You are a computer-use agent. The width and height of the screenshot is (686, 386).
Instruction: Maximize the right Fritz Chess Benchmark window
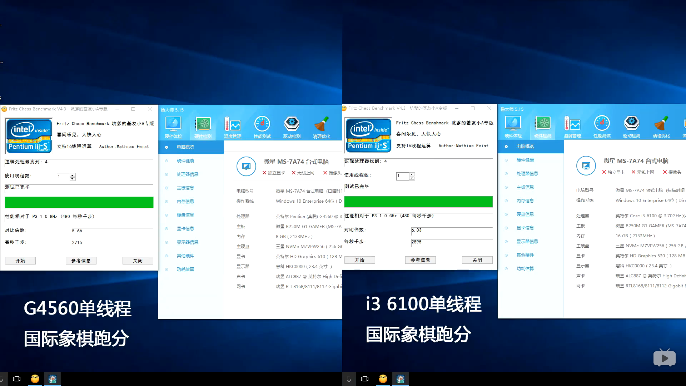pos(473,108)
